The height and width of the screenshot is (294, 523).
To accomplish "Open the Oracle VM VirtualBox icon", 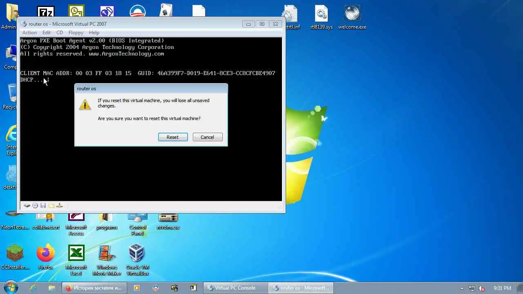I will point(137,260).
